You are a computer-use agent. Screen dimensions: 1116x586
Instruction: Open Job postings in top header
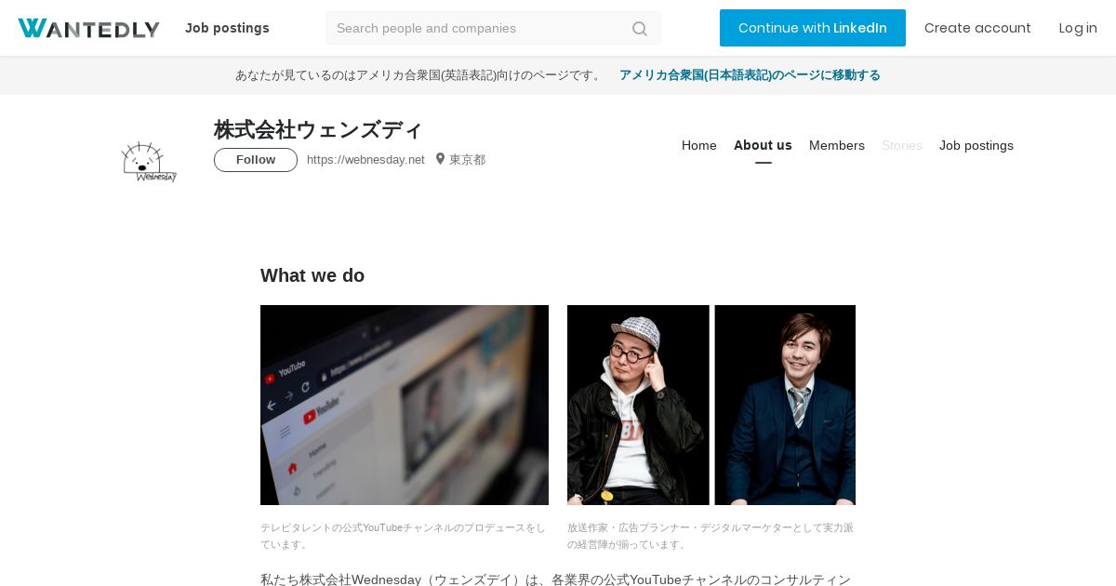point(227,28)
